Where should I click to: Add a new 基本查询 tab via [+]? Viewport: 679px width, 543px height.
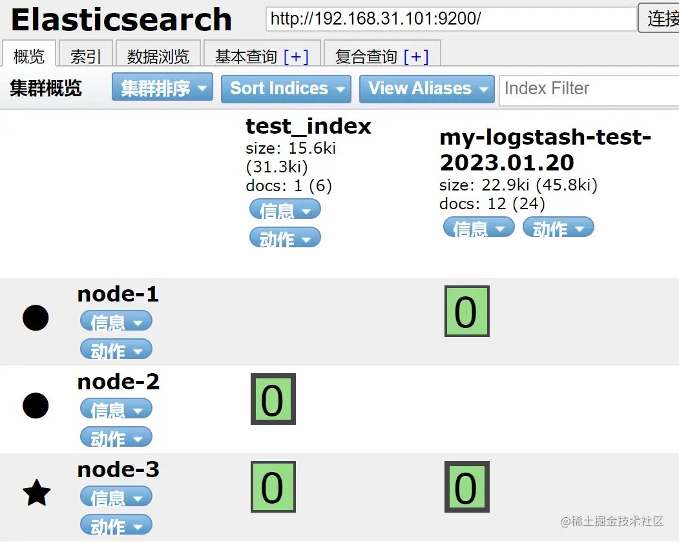click(x=296, y=56)
